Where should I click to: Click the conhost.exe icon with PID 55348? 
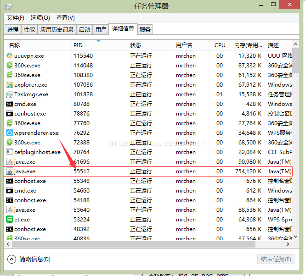tap(10, 181)
